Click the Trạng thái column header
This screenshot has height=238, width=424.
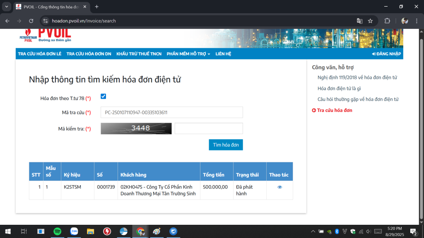tap(250, 171)
